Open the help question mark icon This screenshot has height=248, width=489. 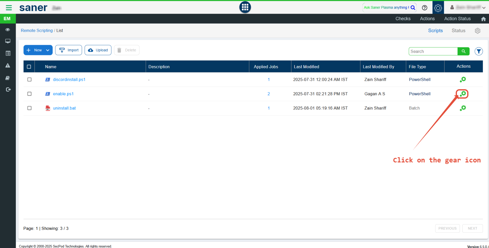425,8
